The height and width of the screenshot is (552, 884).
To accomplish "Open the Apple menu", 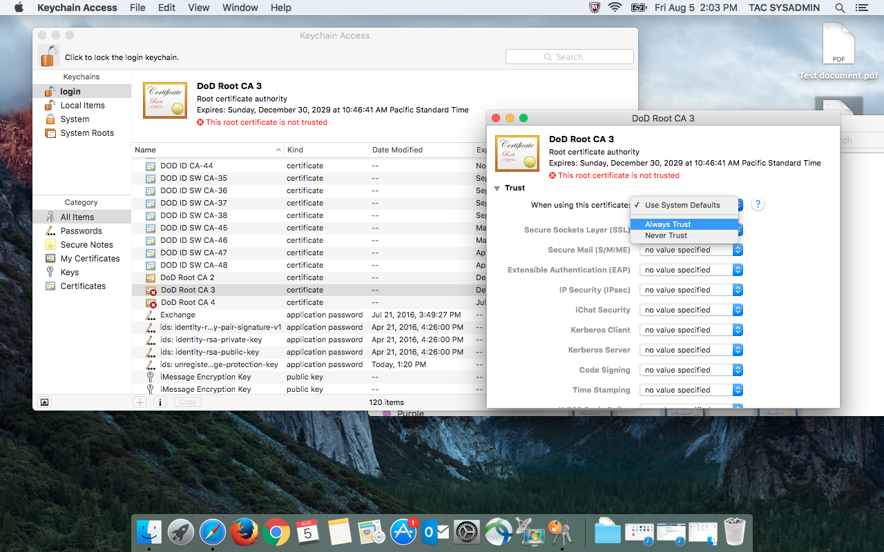I will click(x=19, y=8).
